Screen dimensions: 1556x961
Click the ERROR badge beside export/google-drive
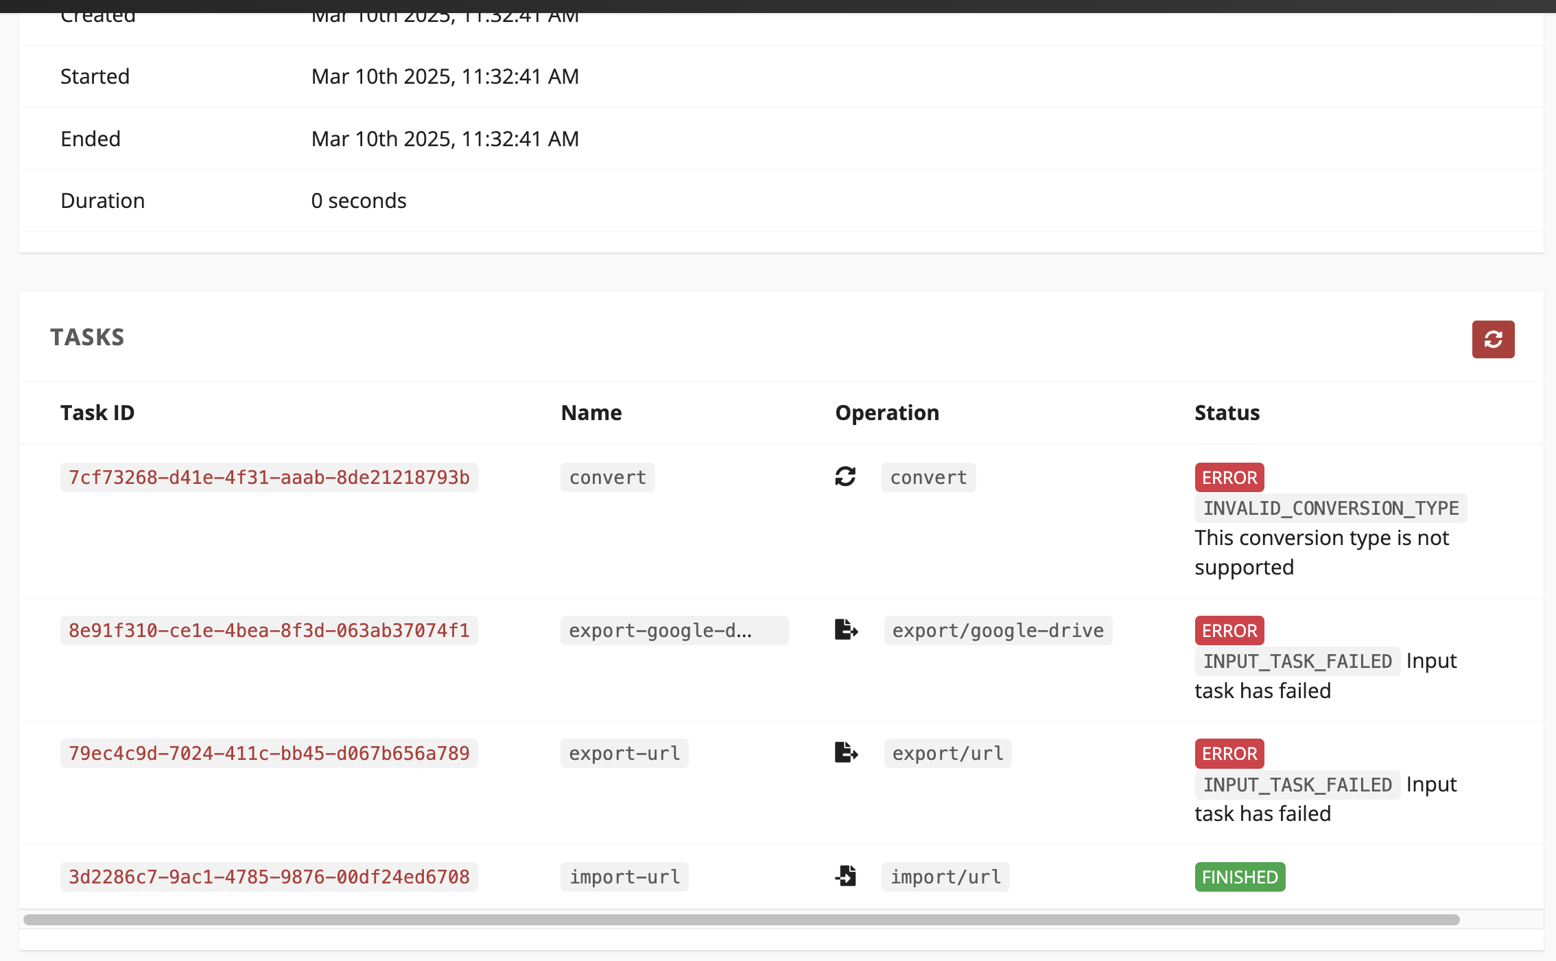point(1229,630)
